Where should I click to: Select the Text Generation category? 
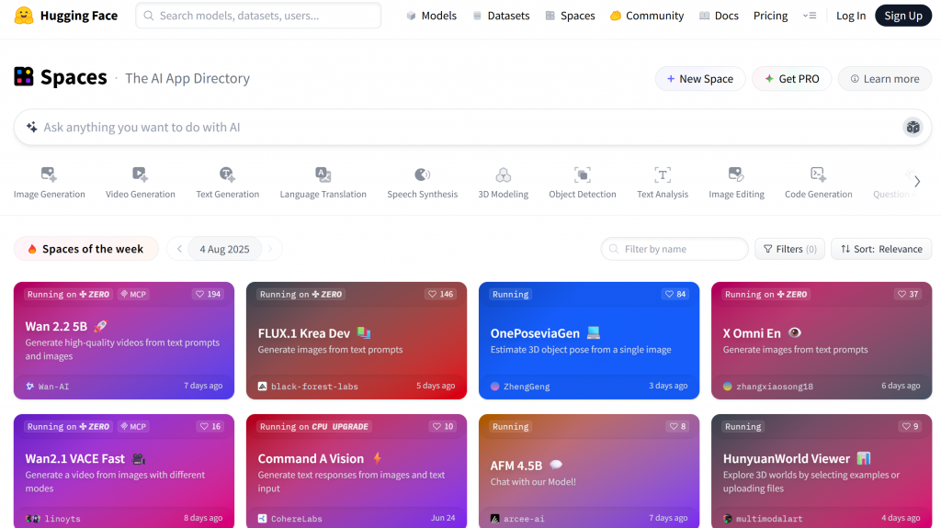(228, 183)
